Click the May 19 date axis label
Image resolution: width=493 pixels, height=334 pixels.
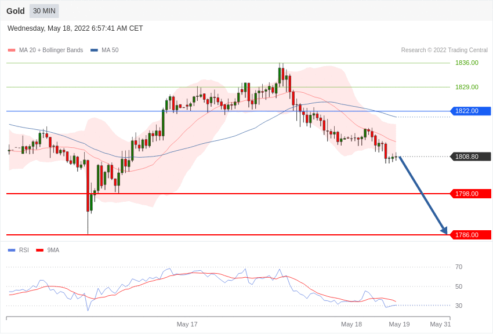399,324
